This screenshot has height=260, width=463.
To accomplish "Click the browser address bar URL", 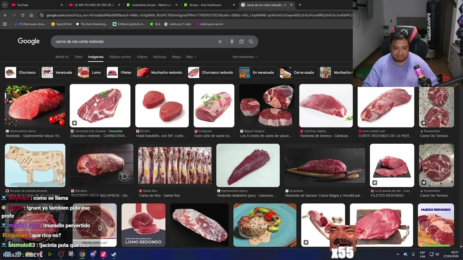I will click(199, 15).
